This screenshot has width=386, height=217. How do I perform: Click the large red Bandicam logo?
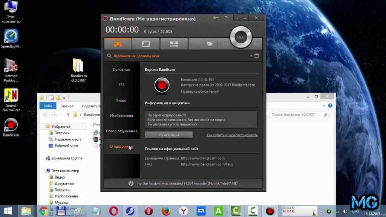pos(162,85)
